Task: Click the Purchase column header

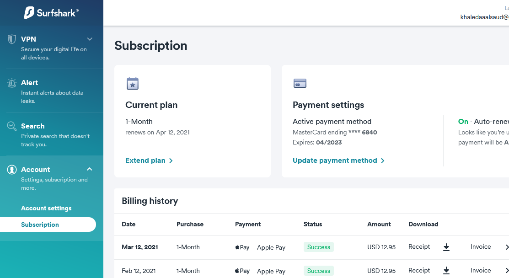Action: (190, 224)
